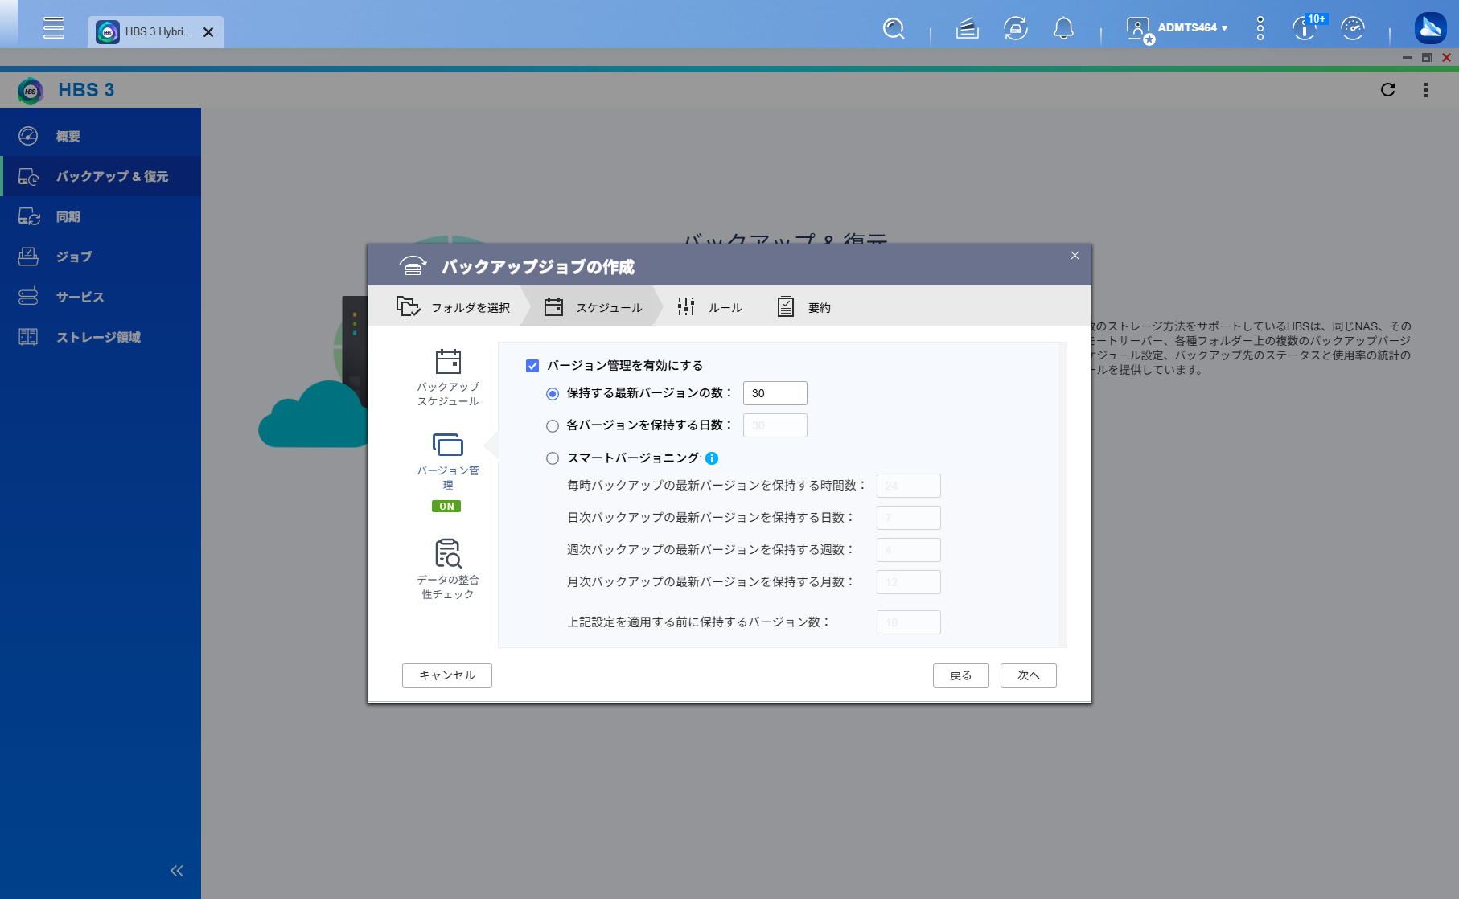Collapse the sidebar with double chevron
1459x899 pixels.
click(x=177, y=871)
